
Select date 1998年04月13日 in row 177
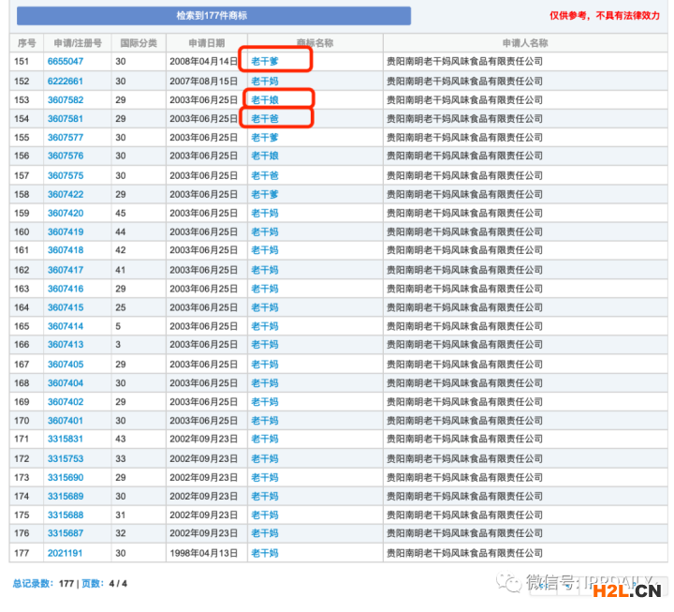click(204, 553)
